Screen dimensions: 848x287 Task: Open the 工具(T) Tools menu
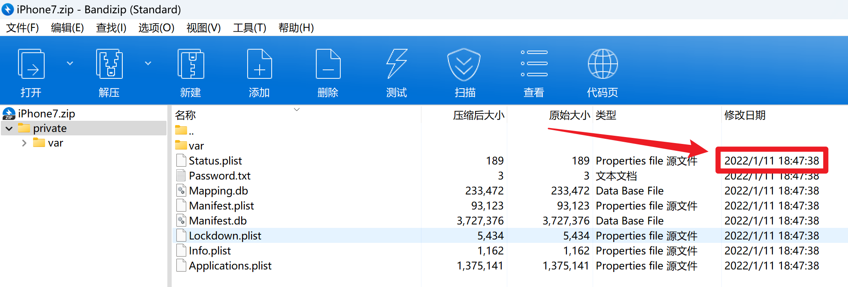249,28
